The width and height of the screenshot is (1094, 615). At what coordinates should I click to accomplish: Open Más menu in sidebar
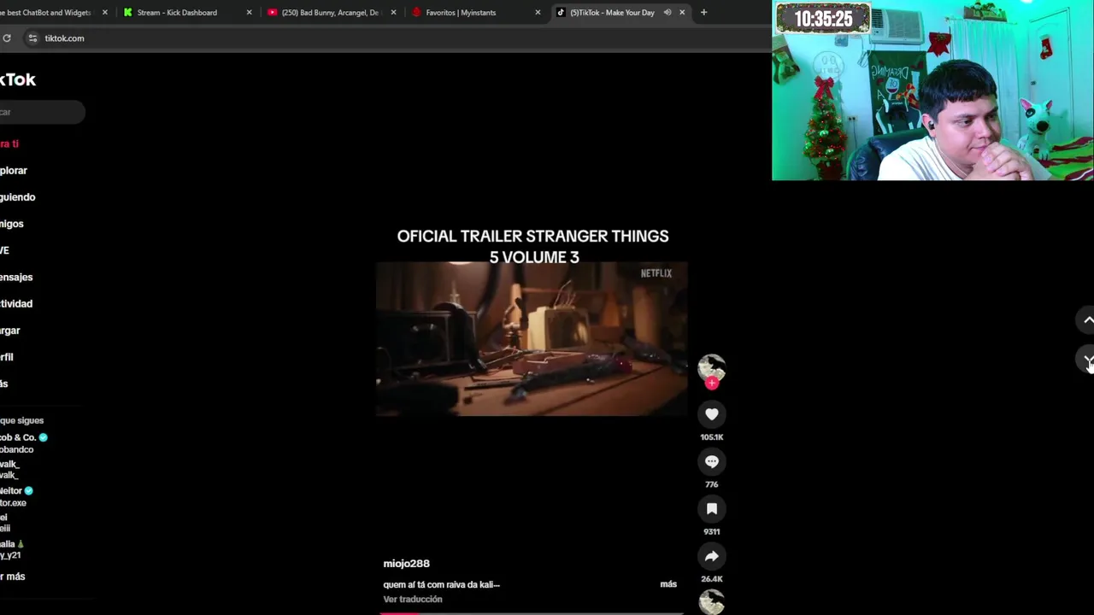click(4, 384)
